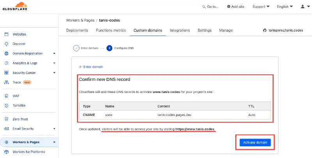The image size is (312, 158).
Task: Expand the Domain Registration submenu arrow
Action: pos(54,53)
